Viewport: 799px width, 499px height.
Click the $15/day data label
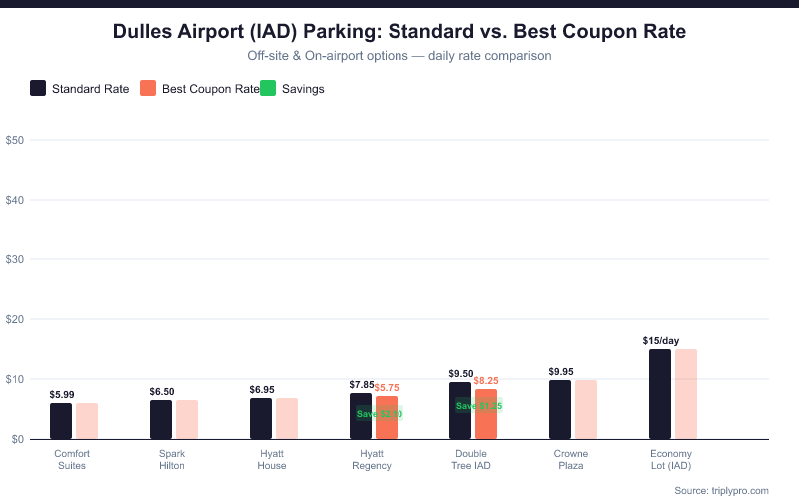660,341
